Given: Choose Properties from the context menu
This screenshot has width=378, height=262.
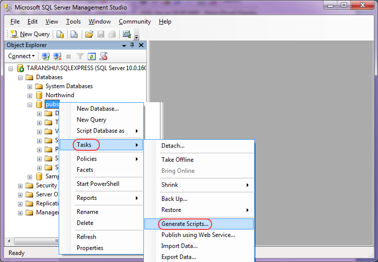Looking at the screenshot, I should (x=101, y=248).
